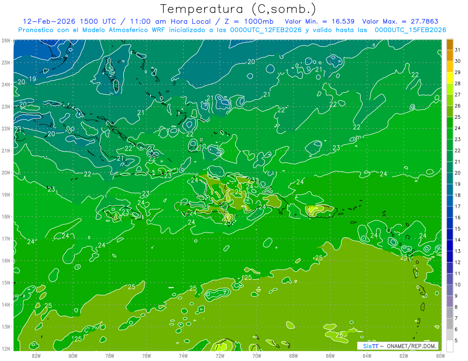Image resolution: width=468 pixels, height=361 pixels.
Task: Click latitude axis label '12N'
Action: (6, 349)
